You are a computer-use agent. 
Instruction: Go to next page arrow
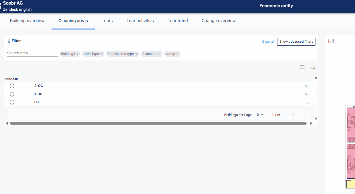304,115
